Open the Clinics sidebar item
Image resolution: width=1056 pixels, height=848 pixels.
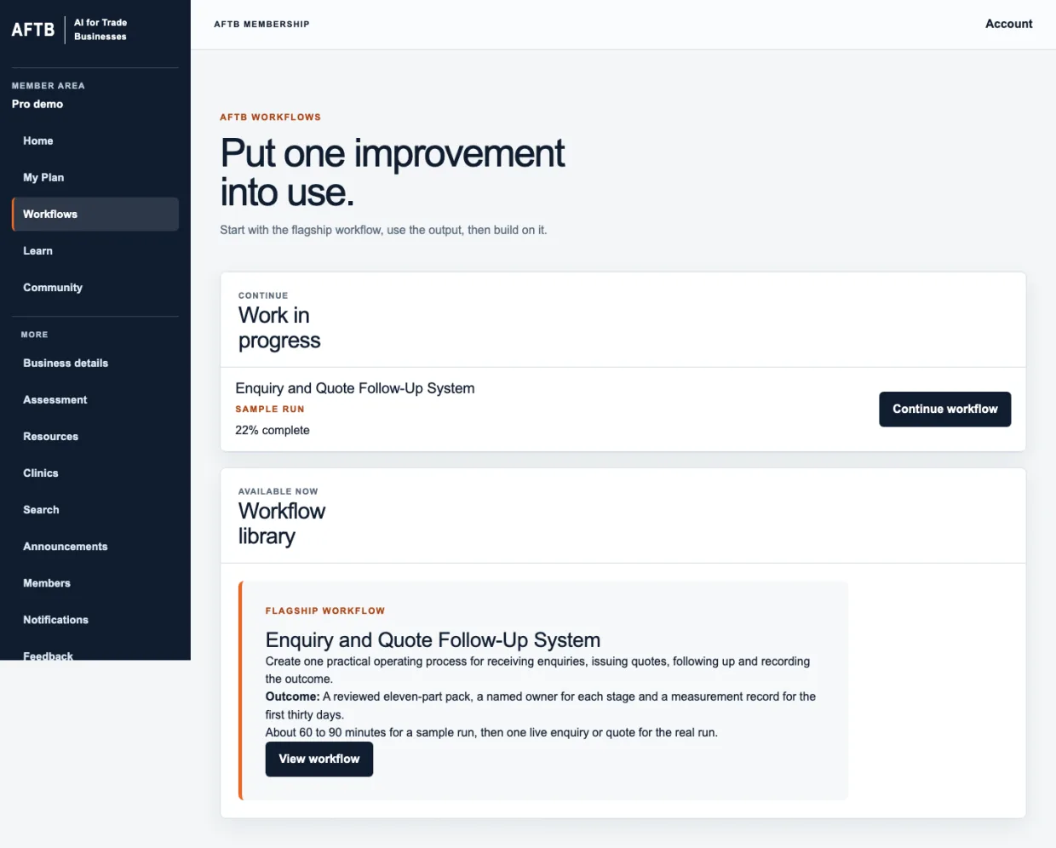[95, 473]
